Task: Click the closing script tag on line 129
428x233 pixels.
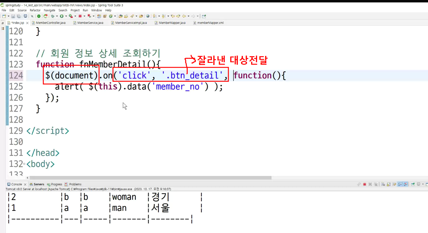Action: pos(48,131)
